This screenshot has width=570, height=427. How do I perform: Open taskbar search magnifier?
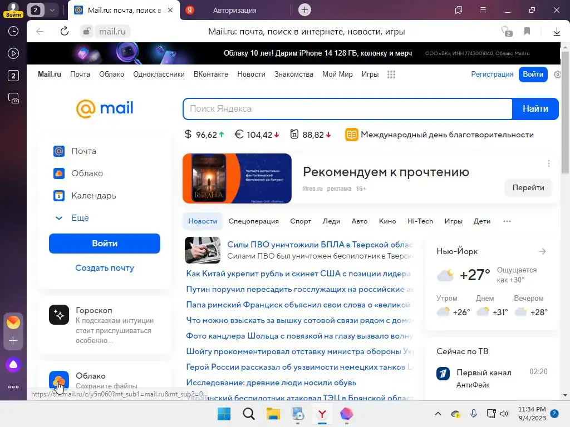[249, 414]
